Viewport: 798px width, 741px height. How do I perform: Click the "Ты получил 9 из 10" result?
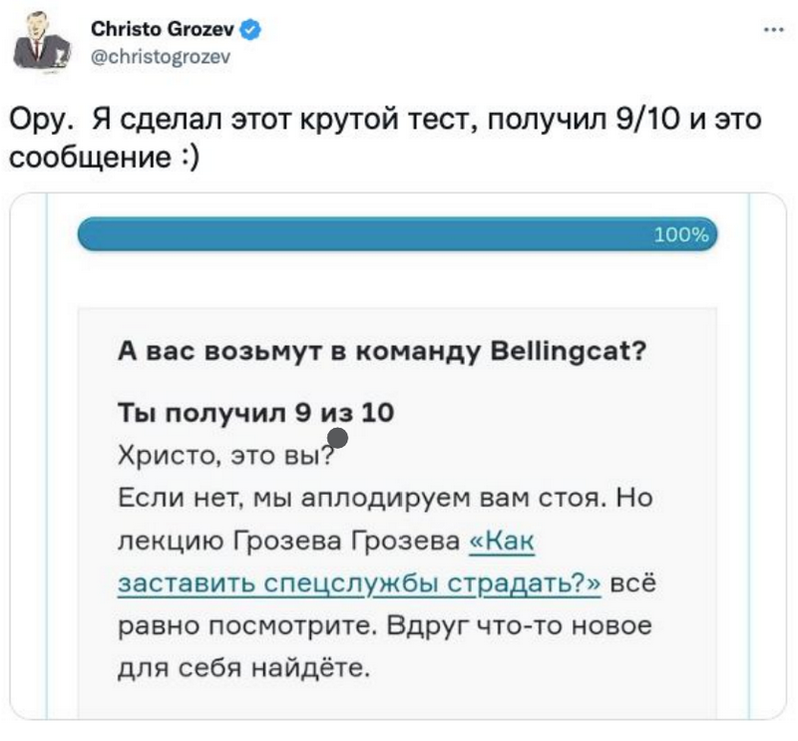pos(255,415)
